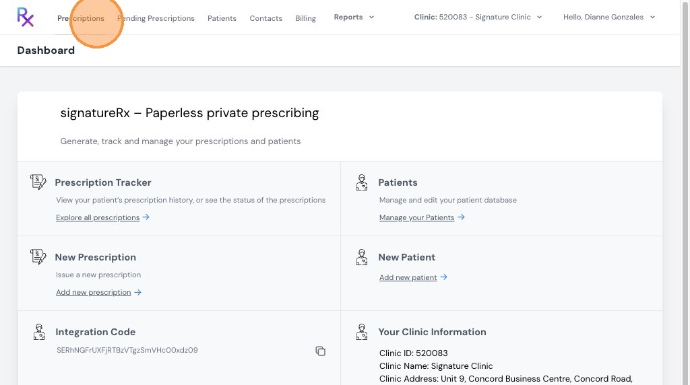
Task: Copy the integration code with copy icon
Action: click(x=320, y=351)
